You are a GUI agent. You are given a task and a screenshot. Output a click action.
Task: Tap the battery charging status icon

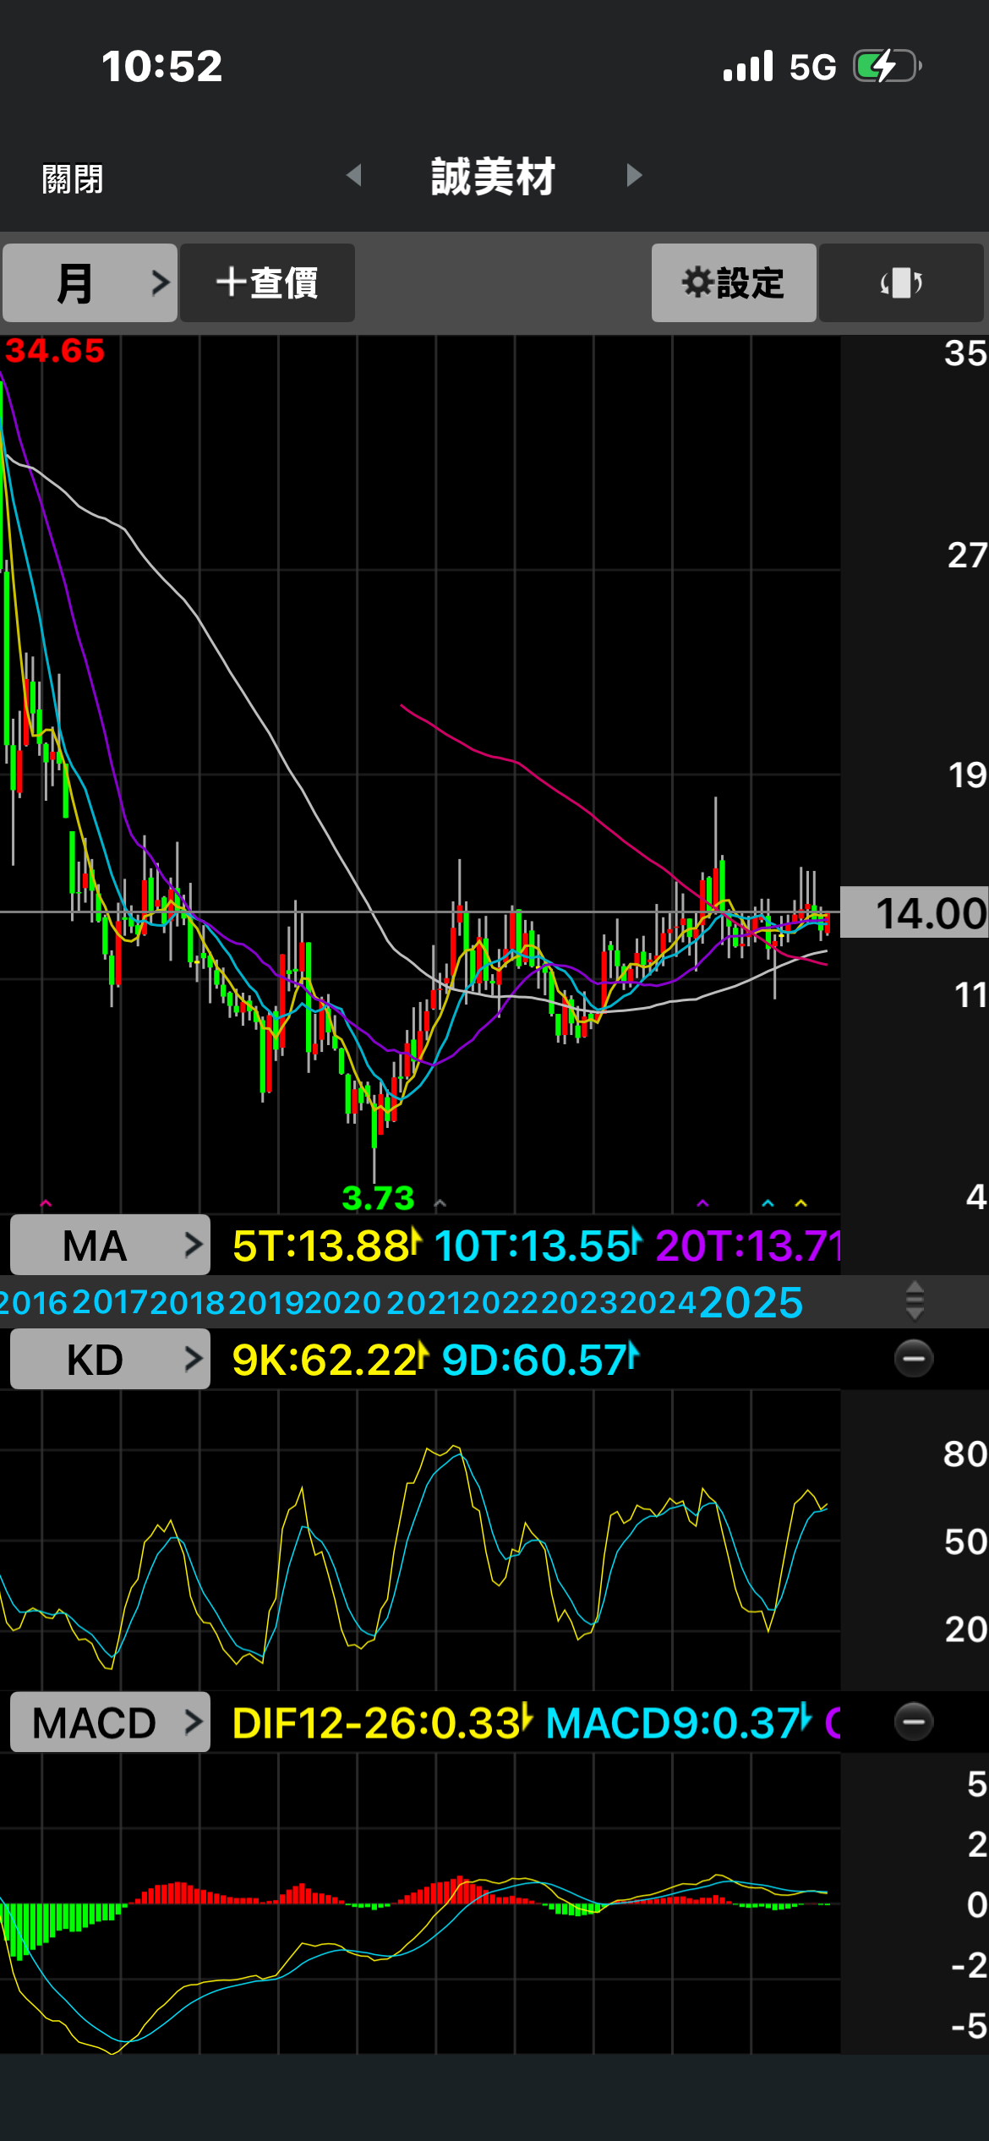[x=886, y=66]
